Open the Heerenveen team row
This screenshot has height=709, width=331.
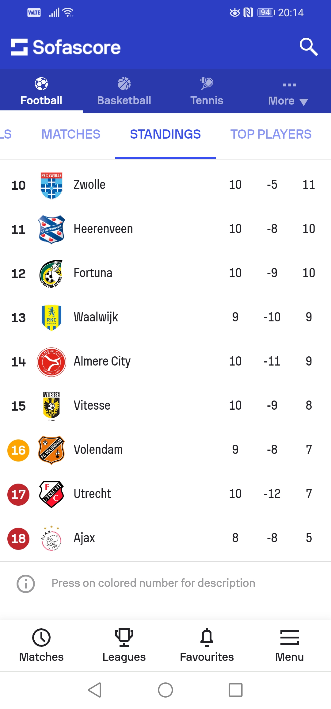coord(165,229)
